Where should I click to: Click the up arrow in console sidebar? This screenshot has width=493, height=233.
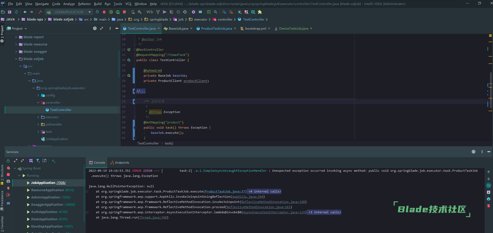489,172
